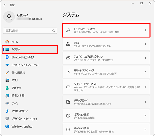The width and height of the screenshot is (155, 136).
Task: Open クリップボード title text
Action: [81, 100]
